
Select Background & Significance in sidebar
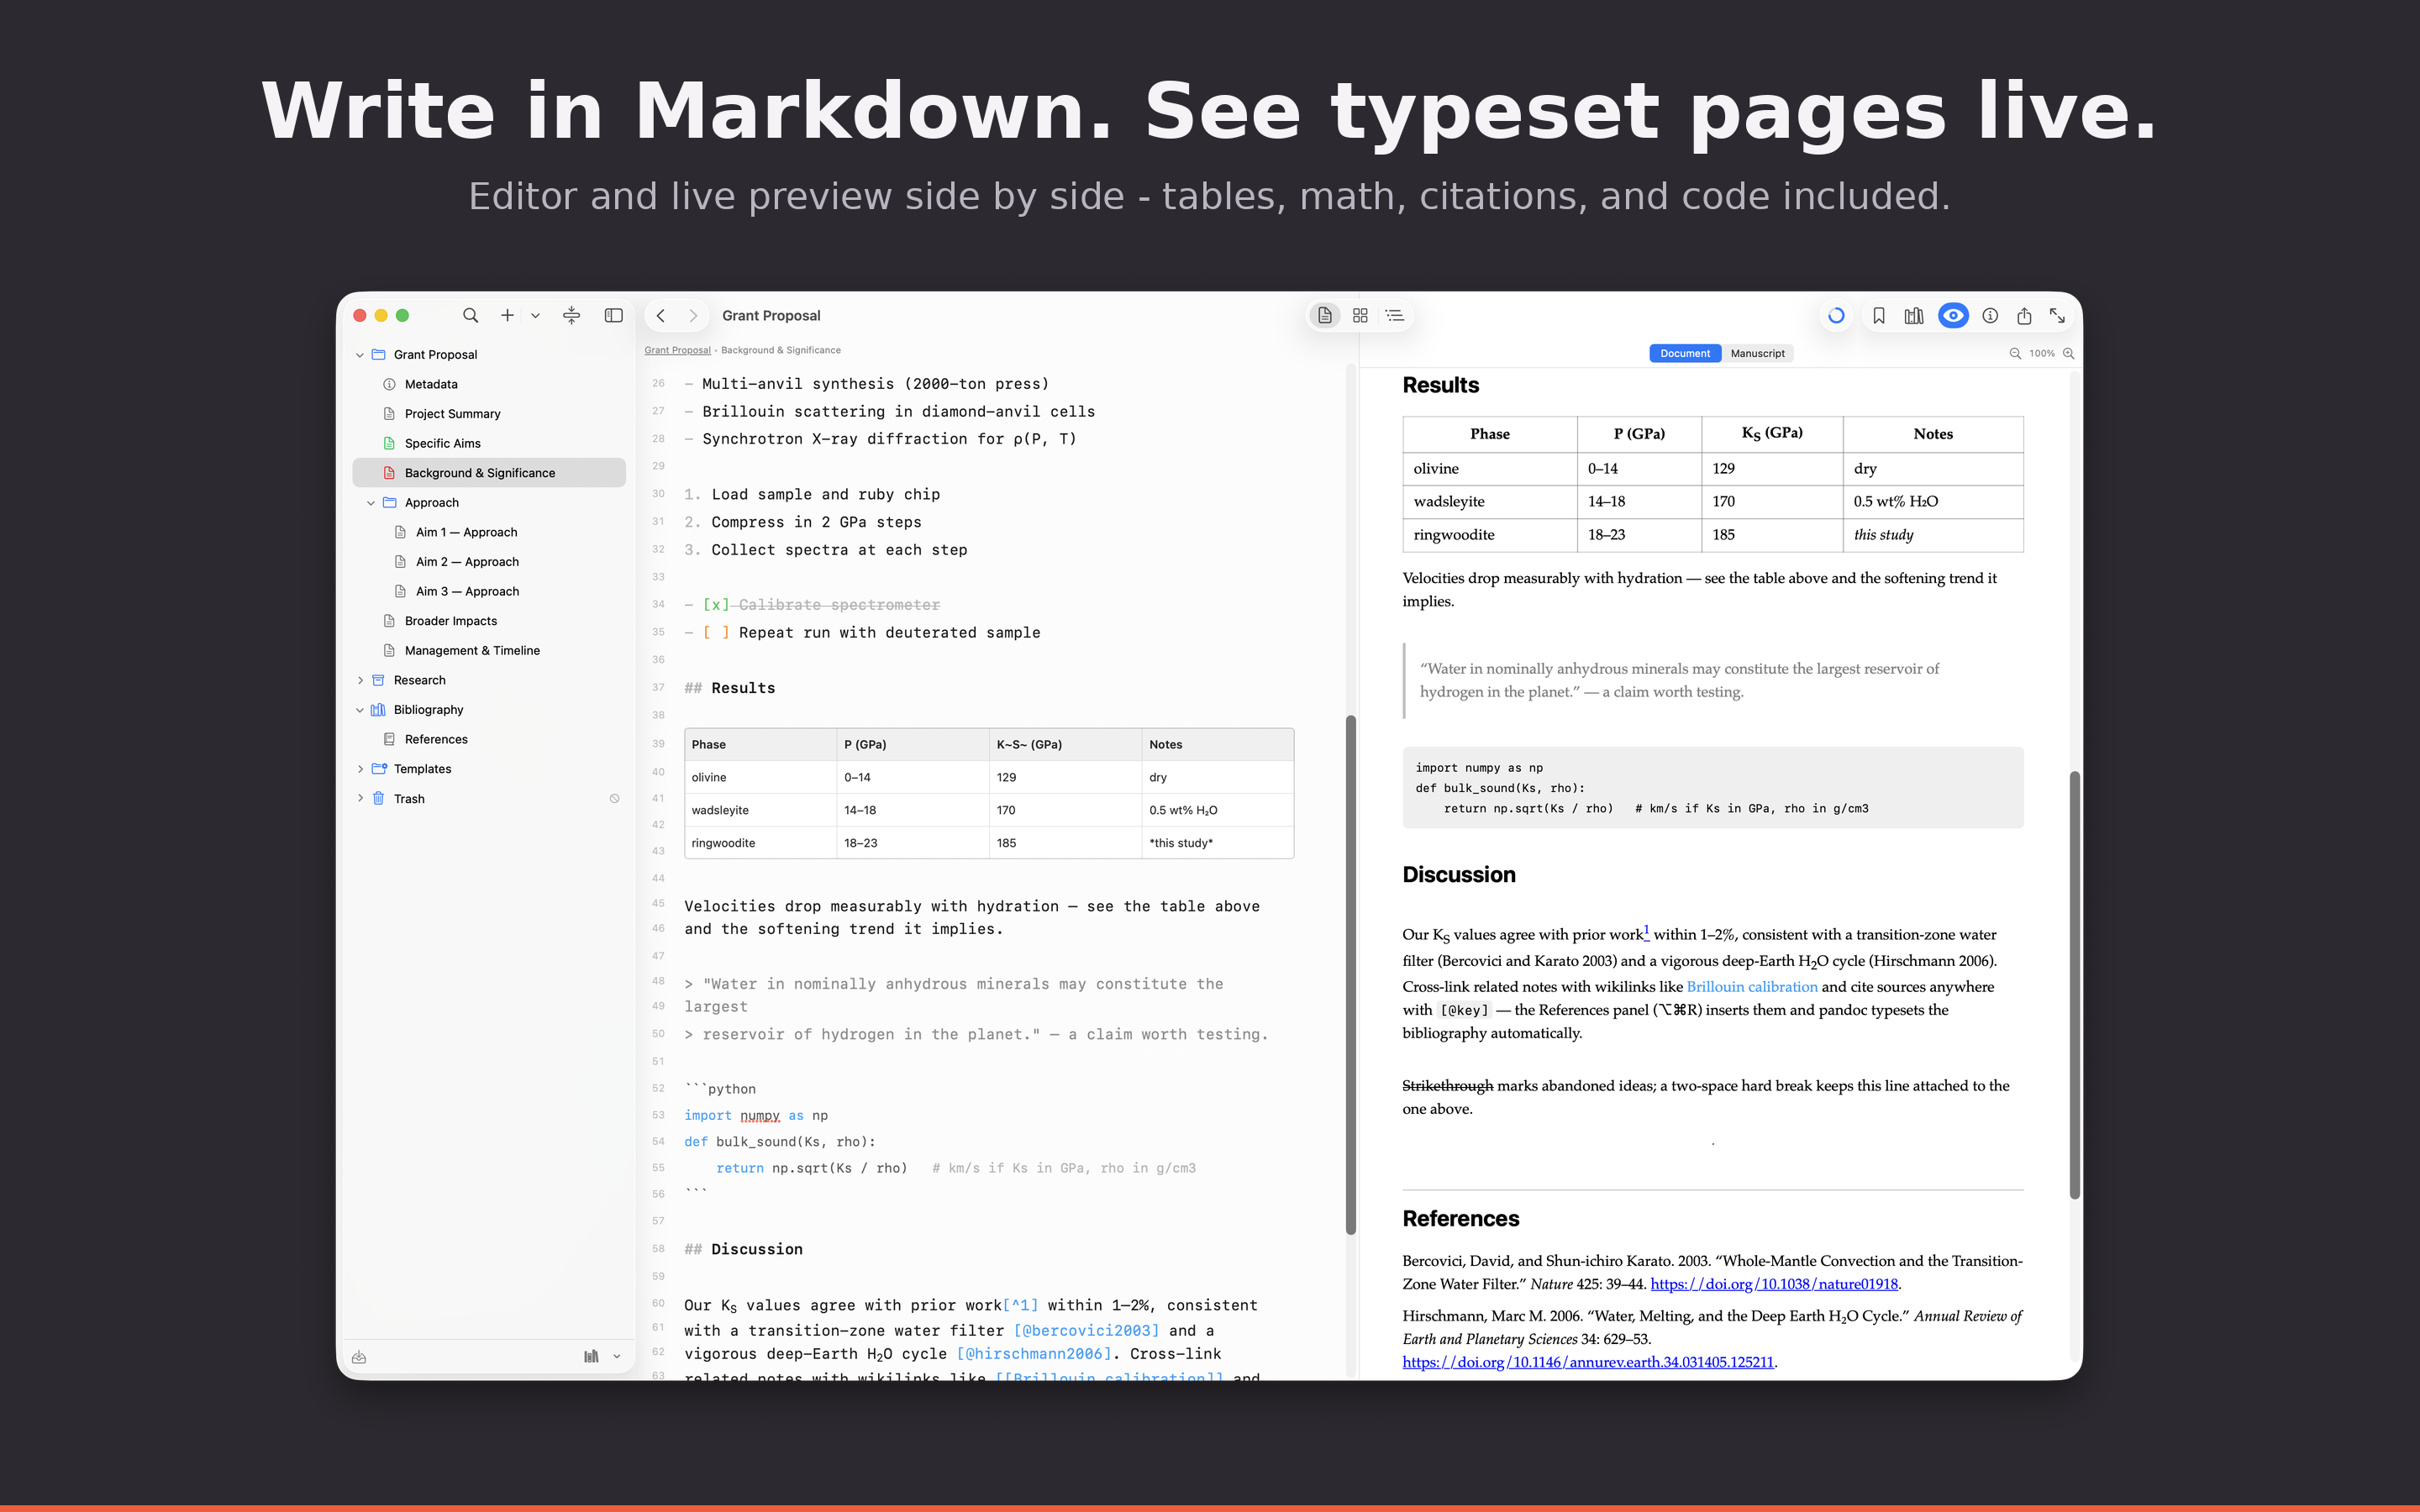click(x=489, y=473)
